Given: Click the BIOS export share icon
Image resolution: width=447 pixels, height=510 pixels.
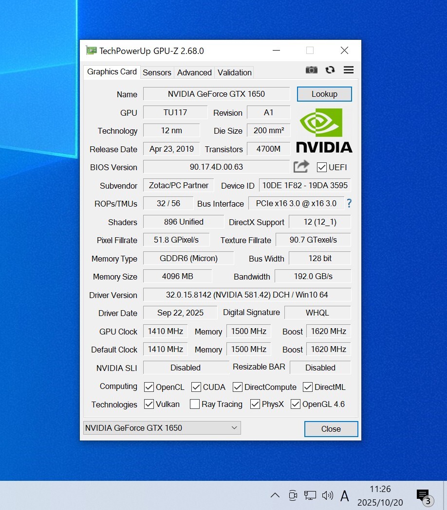Looking at the screenshot, I should click(301, 167).
